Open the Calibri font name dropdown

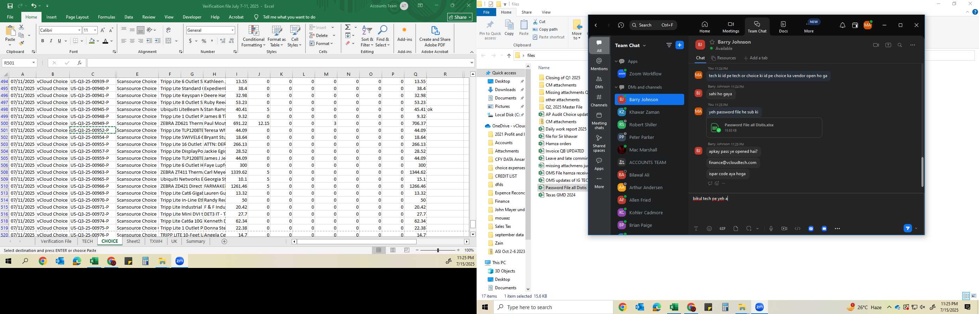coord(79,30)
